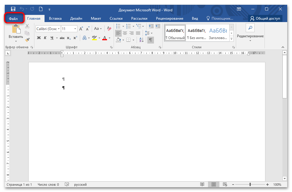Screen dimensions: 292x192
Task: Open the Calibri font name dropdown
Action: pos(59,29)
